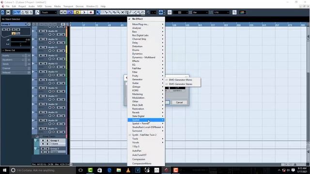
Task: Click Cancel in the dialog
Action: 179,102
